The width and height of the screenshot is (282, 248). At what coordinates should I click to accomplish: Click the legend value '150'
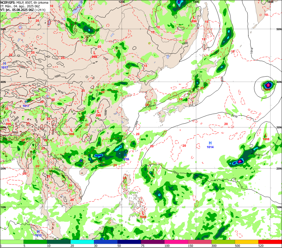click(x=190, y=246)
